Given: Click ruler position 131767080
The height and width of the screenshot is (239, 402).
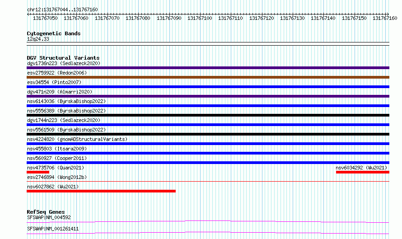Looking at the screenshot, I should 138,18.
